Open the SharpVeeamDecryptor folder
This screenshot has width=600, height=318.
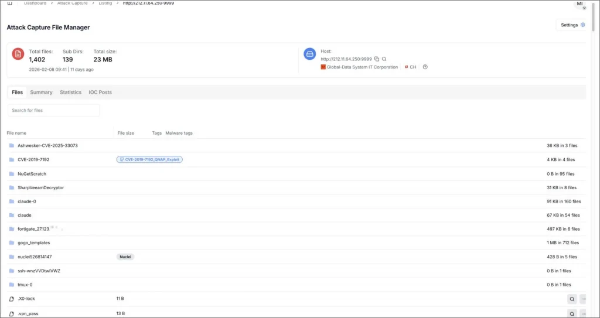pos(40,188)
